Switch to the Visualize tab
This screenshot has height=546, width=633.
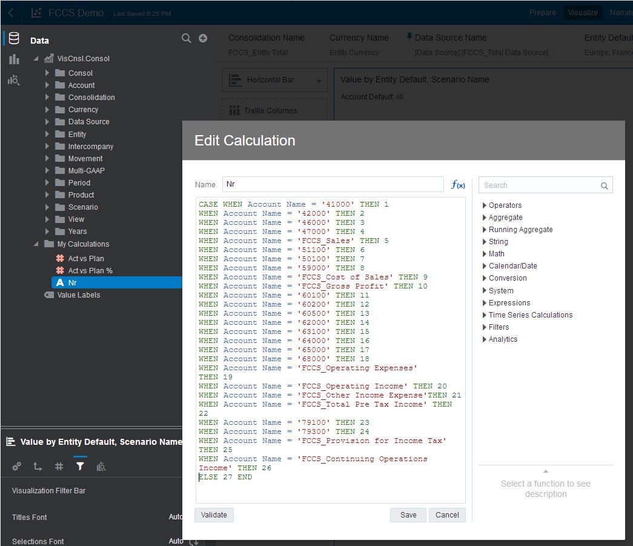point(582,13)
